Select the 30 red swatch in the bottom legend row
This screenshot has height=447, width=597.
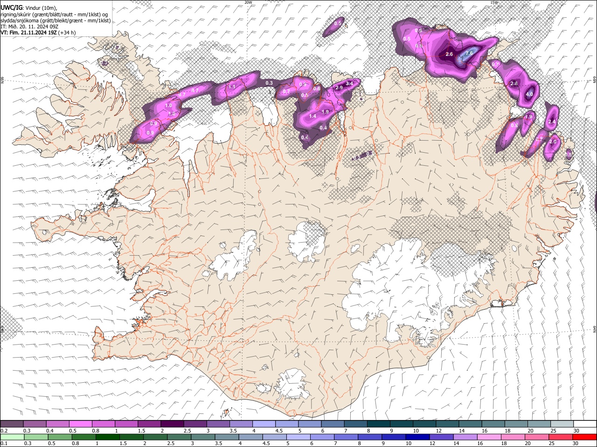tap(585, 437)
